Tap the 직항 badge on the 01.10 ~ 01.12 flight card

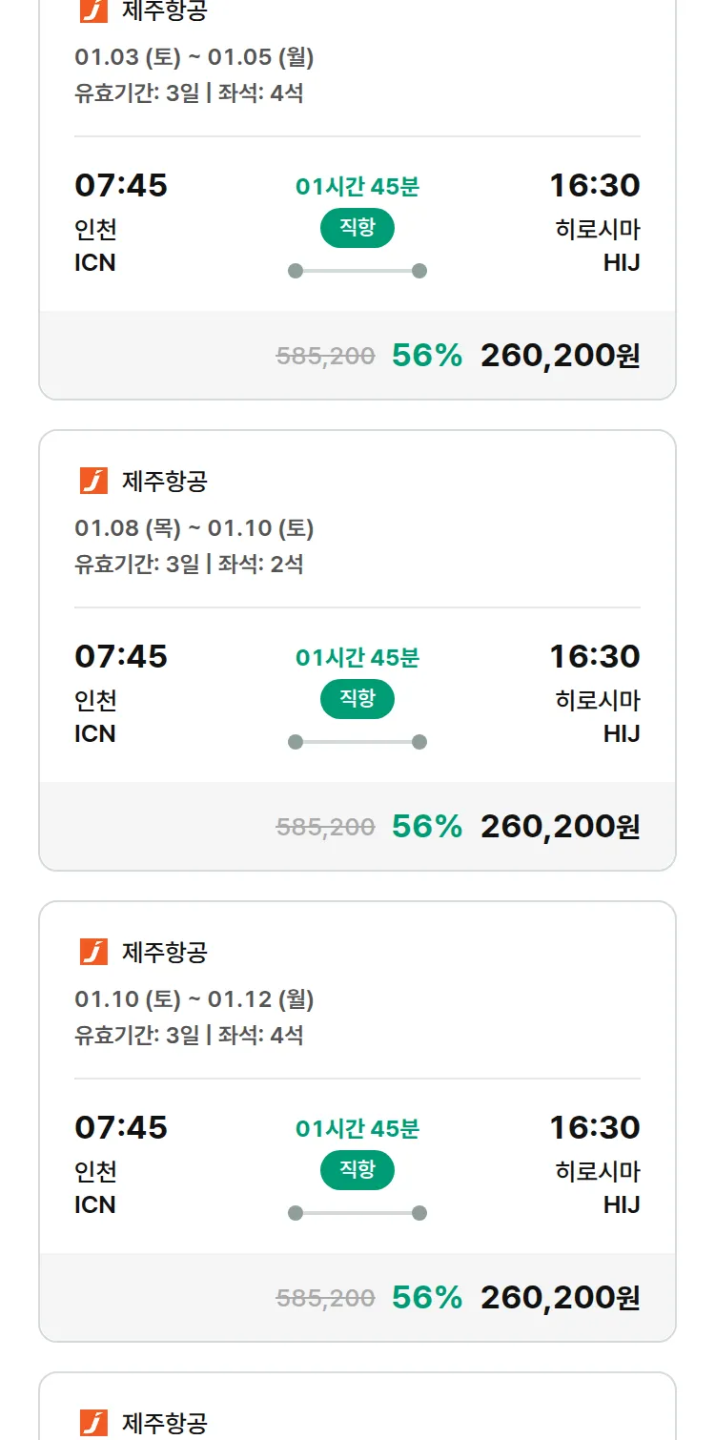[357, 1170]
